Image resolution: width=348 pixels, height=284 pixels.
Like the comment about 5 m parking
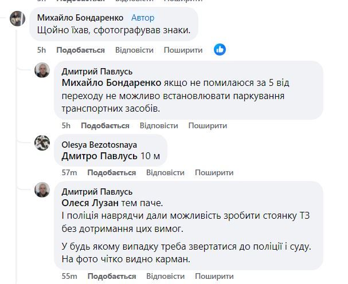pos(105,125)
